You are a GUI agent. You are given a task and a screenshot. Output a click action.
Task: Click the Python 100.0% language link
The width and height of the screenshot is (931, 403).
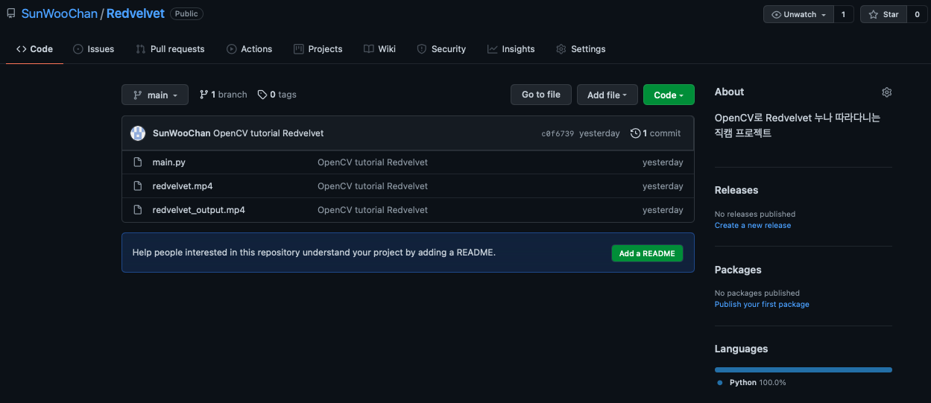point(751,382)
